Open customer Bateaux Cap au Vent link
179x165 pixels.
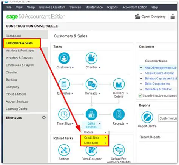coord(161,79)
